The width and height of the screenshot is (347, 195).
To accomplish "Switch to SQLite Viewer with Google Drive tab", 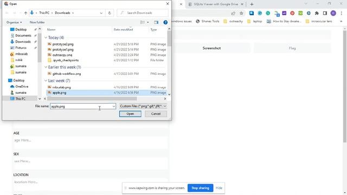I will point(216,4).
